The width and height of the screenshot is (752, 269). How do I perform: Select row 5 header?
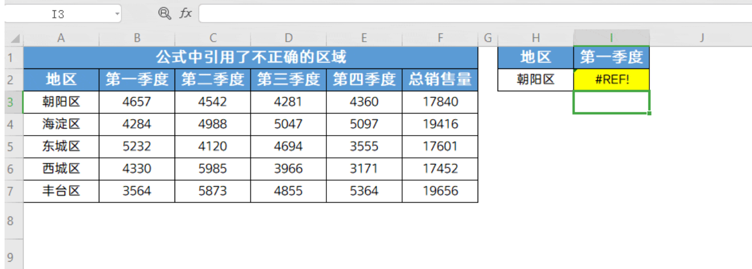pos(11,146)
